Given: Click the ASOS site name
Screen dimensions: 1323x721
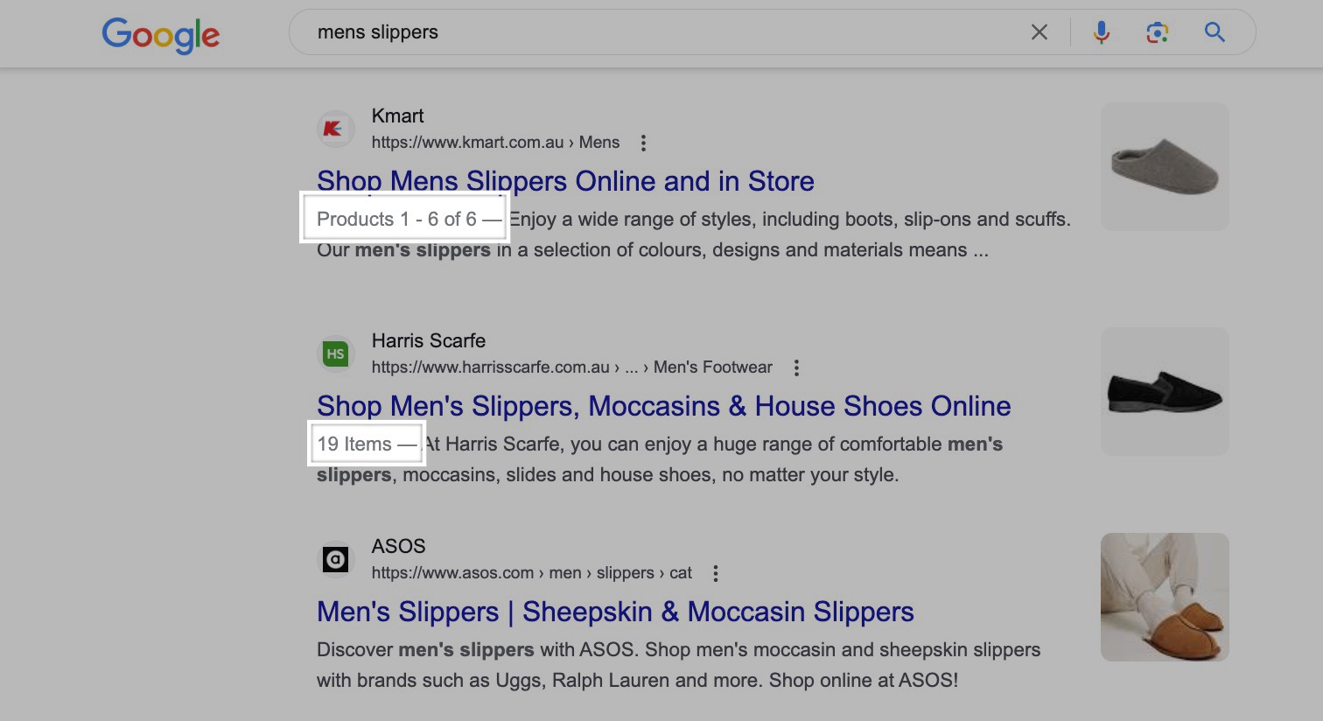Looking at the screenshot, I should coord(398,547).
